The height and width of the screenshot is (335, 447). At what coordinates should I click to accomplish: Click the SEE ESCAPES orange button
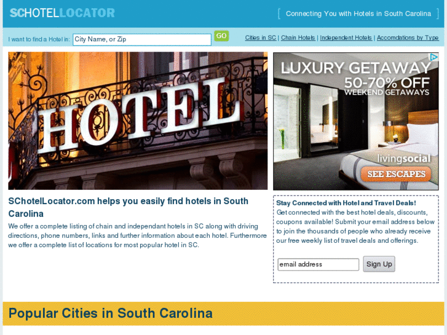tap(396, 174)
